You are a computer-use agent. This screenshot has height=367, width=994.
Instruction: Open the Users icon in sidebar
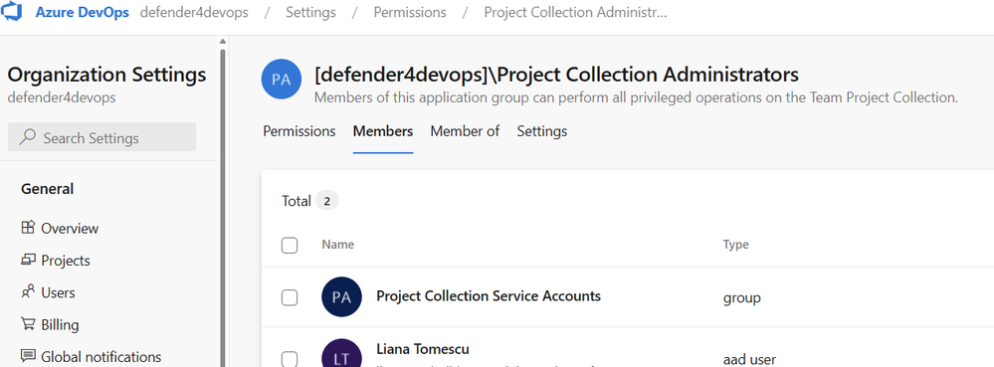27,292
